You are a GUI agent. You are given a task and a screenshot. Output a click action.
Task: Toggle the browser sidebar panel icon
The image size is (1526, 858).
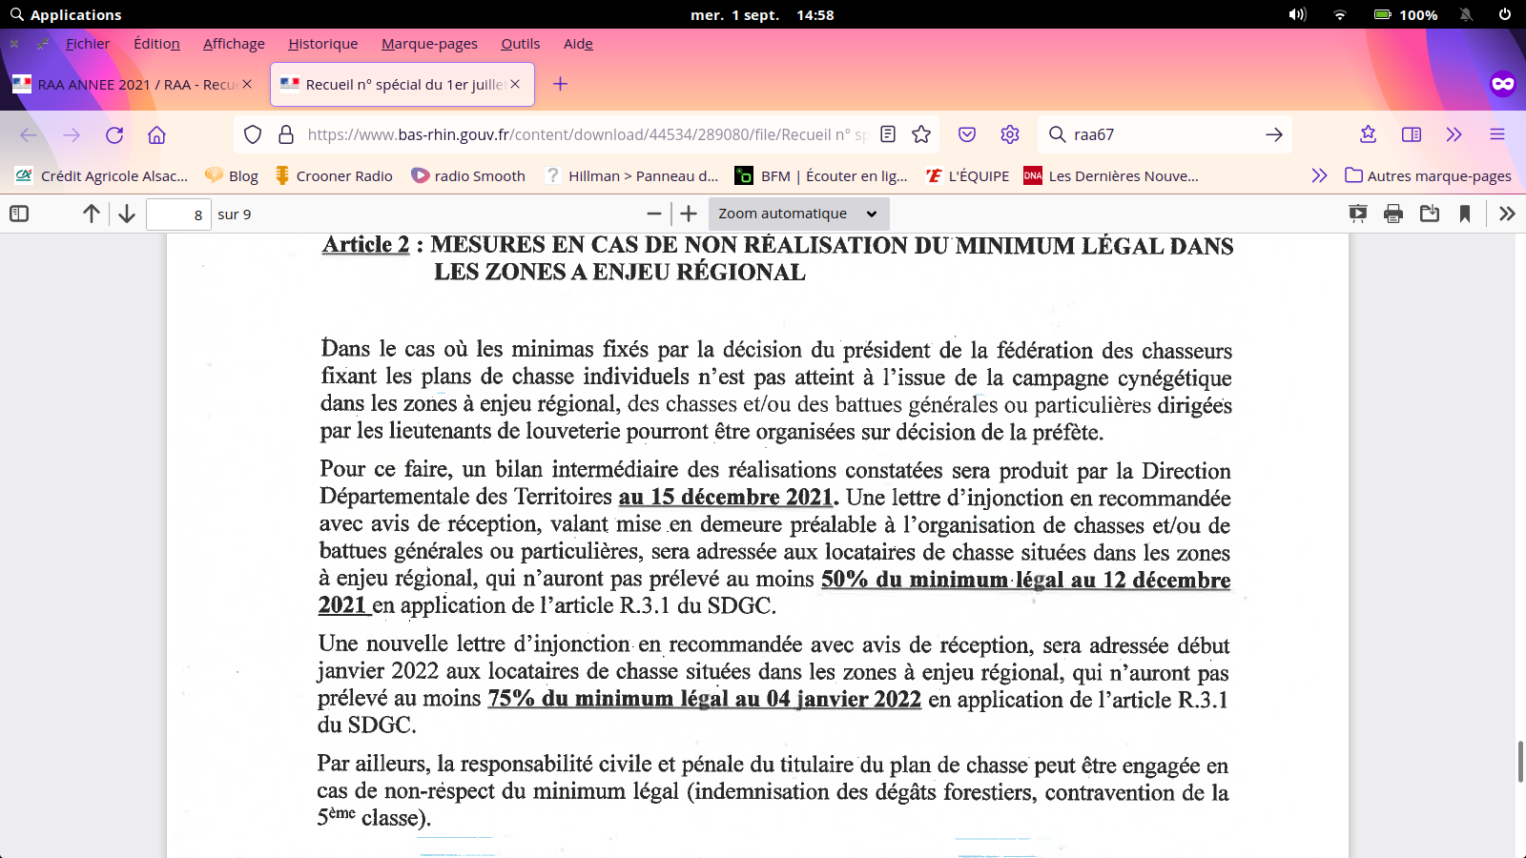pyautogui.click(x=1412, y=134)
